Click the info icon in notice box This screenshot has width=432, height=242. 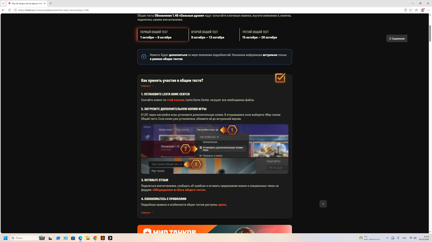click(144, 57)
